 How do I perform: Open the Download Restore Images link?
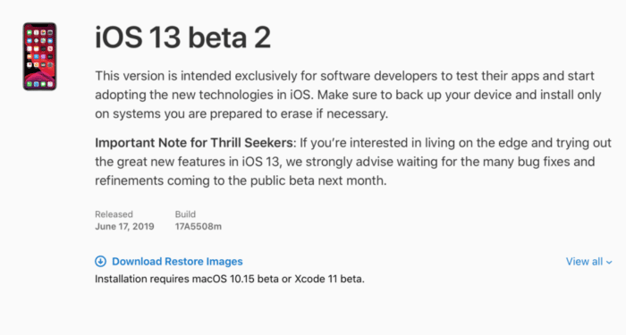click(x=177, y=261)
